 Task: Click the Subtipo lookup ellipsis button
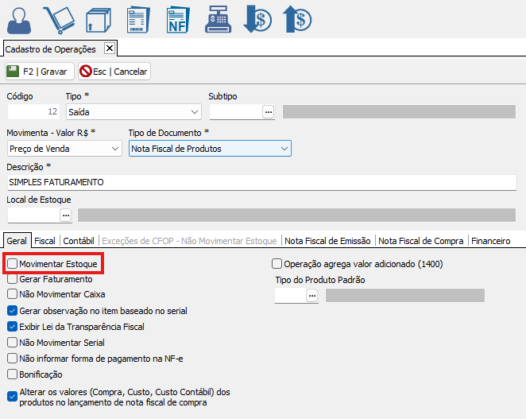[269, 112]
